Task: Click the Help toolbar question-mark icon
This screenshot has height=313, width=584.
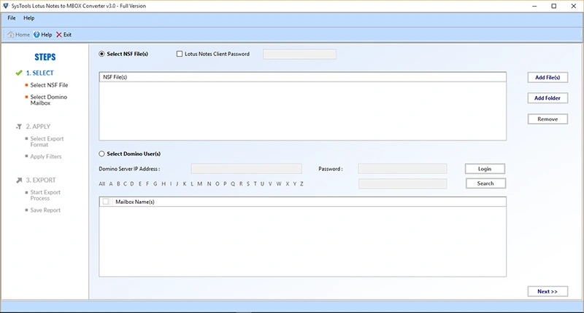Action: point(36,34)
